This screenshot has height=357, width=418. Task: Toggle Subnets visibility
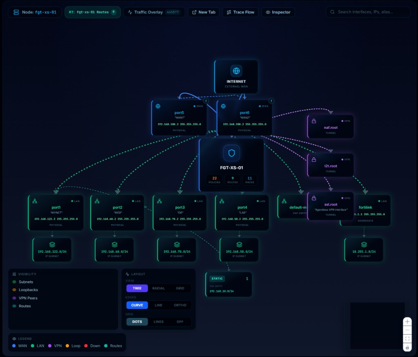coord(23,282)
